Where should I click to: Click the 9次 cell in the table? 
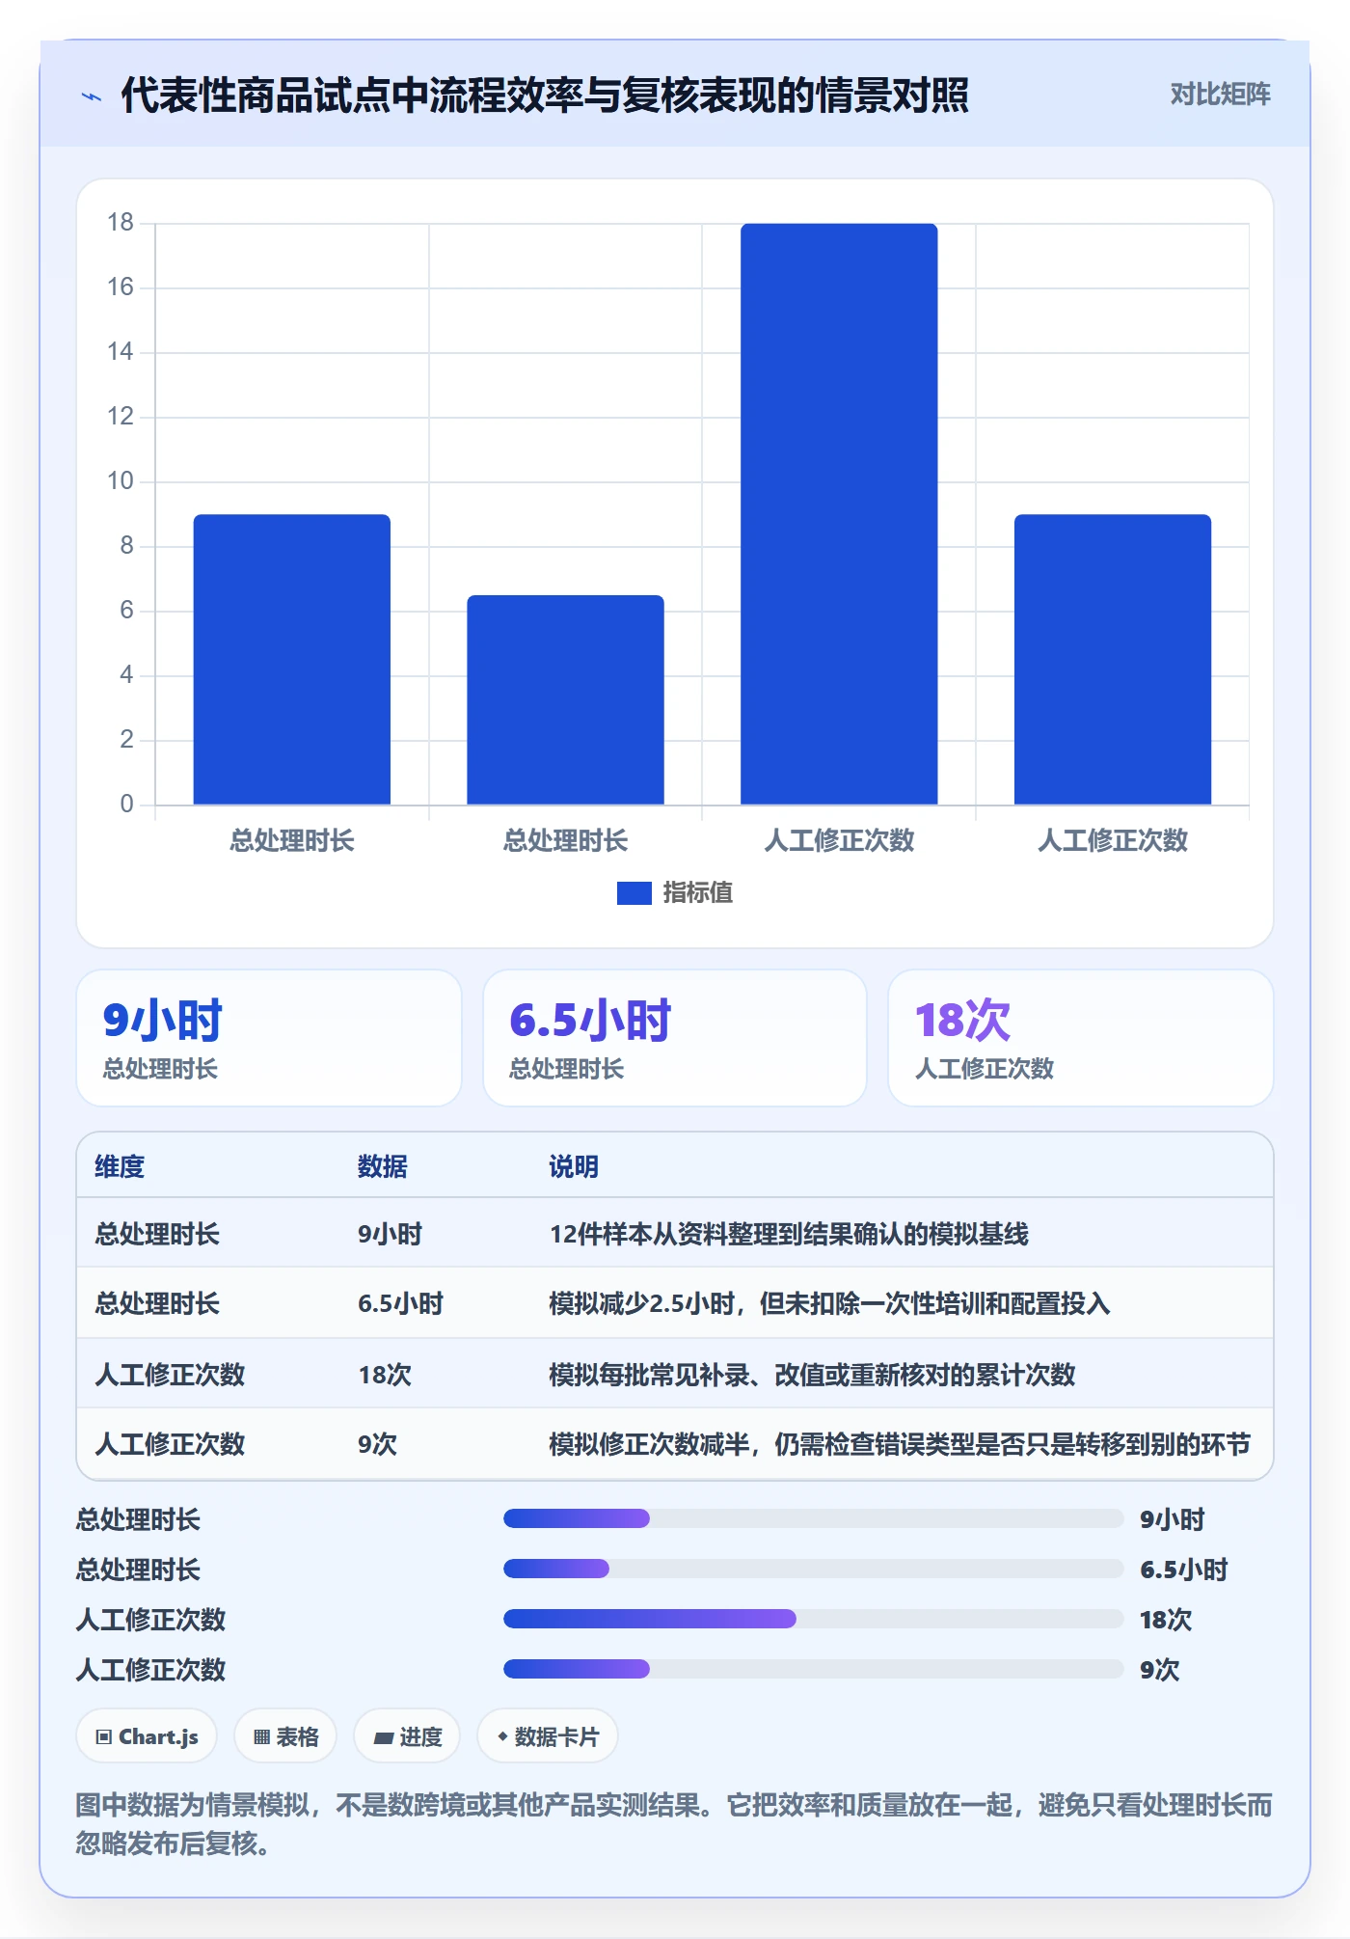(x=377, y=1444)
